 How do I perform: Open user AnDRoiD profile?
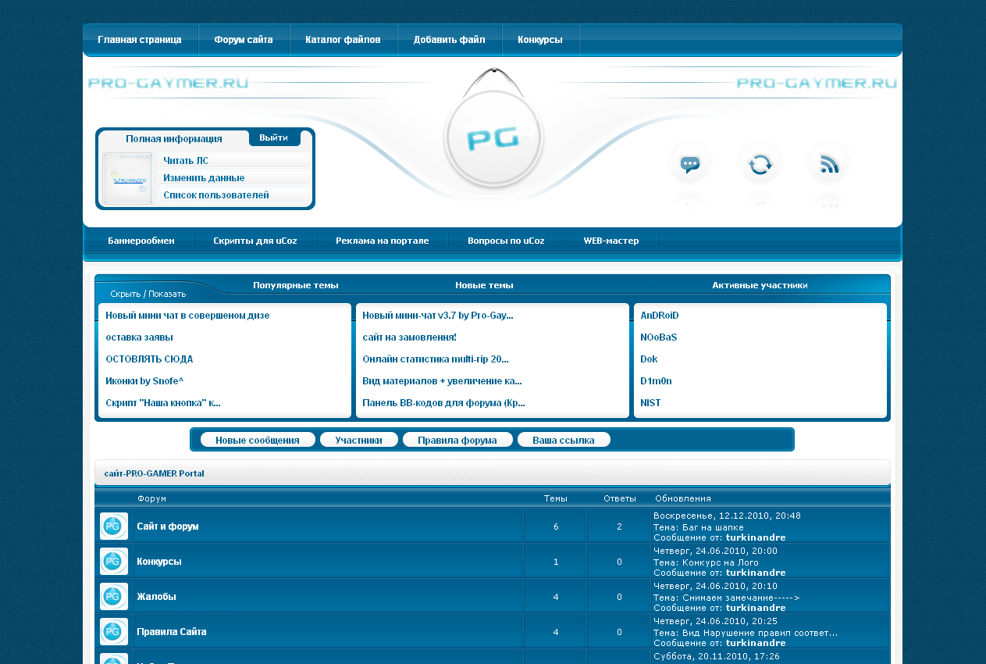tap(660, 316)
